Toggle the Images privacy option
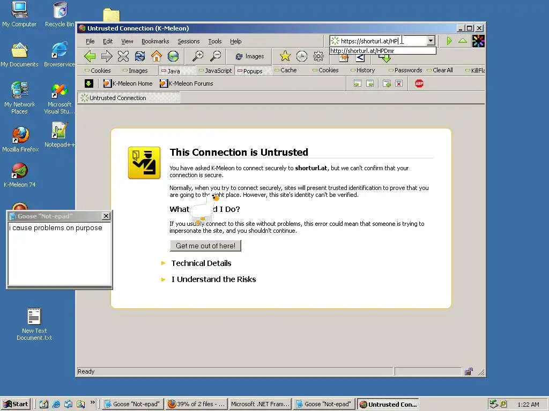Screen dimensions: 549x411 135,71
